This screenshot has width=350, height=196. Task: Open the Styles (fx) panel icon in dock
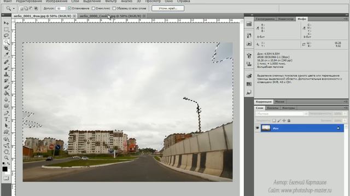pos(249,93)
